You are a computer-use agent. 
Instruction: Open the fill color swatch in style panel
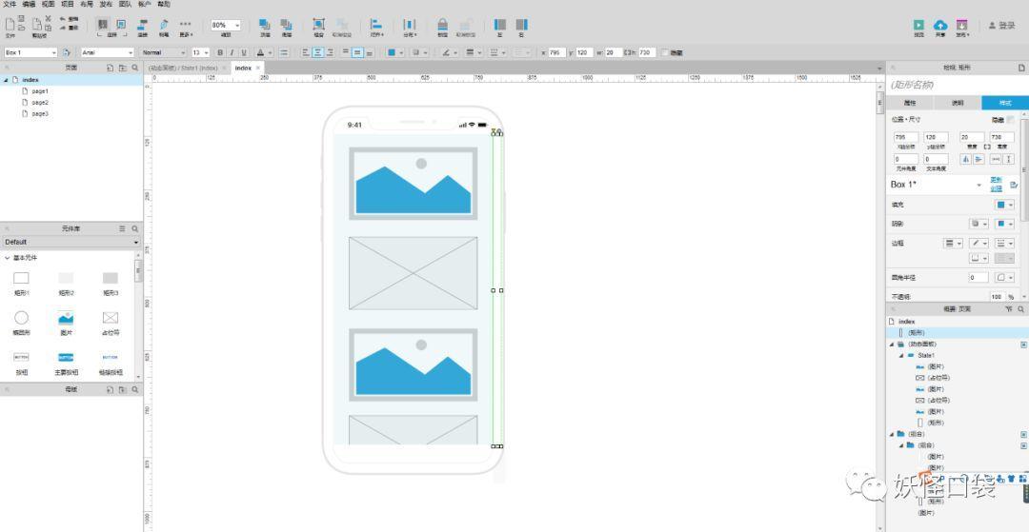1005,205
